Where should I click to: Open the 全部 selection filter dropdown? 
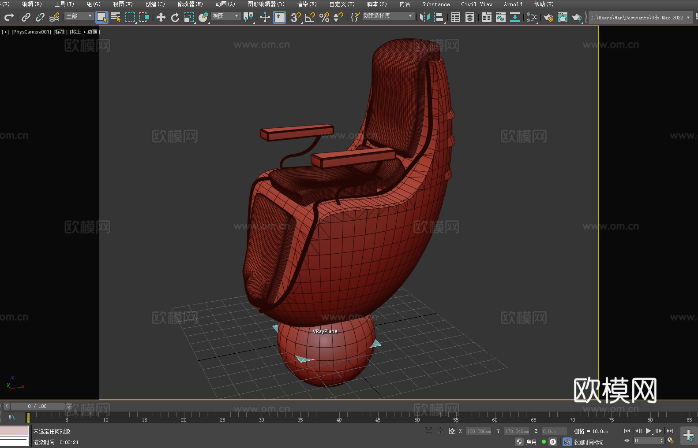pos(79,16)
